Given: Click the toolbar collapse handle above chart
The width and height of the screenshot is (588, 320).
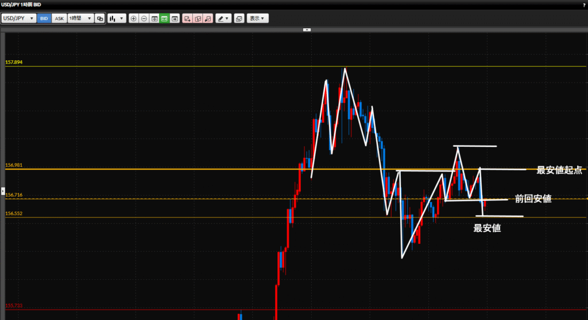Looking at the screenshot, I should 307,29.
